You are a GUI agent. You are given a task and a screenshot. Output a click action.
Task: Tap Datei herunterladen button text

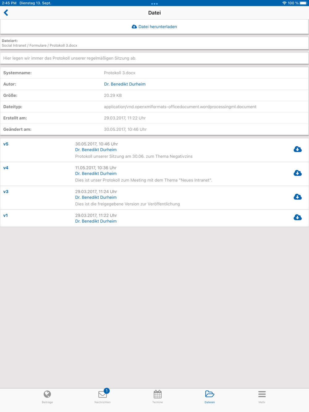158,27
